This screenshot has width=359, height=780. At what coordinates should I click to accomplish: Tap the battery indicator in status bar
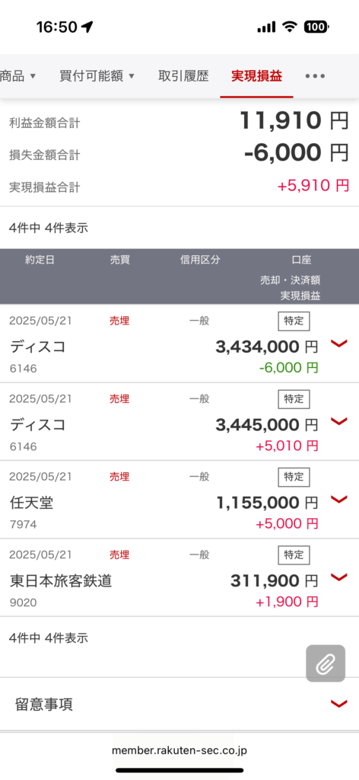click(x=316, y=27)
